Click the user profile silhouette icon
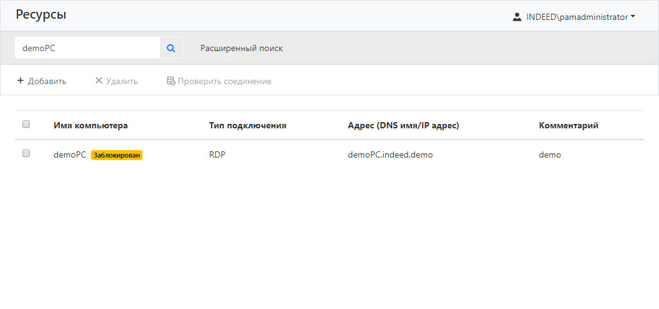Image resolution: width=659 pixels, height=309 pixels. [x=516, y=17]
